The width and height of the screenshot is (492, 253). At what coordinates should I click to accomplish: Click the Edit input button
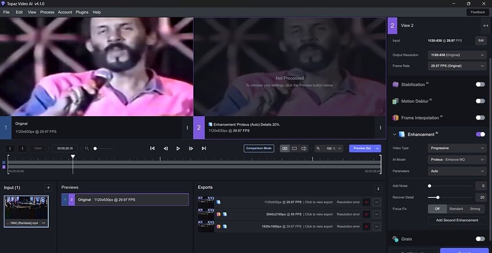(x=481, y=40)
